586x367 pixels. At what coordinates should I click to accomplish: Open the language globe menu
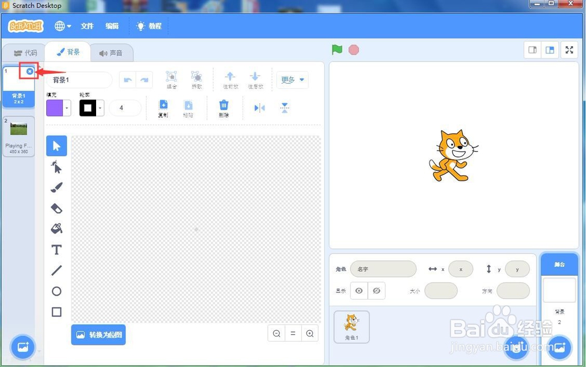tap(63, 26)
